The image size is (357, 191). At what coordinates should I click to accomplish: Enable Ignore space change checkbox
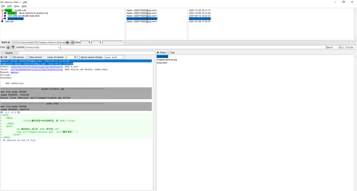coord(79,57)
